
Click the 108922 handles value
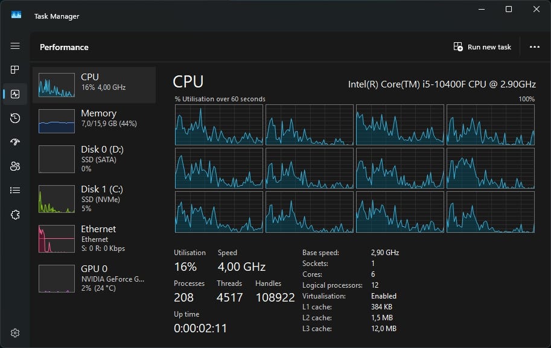click(275, 297)
